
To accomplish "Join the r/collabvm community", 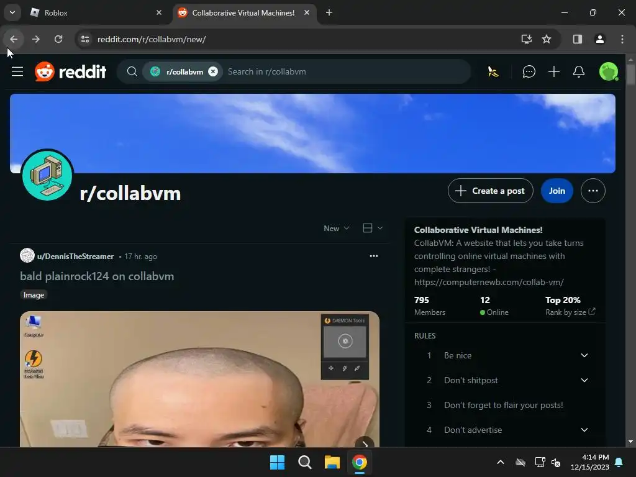I will (557, 191).
